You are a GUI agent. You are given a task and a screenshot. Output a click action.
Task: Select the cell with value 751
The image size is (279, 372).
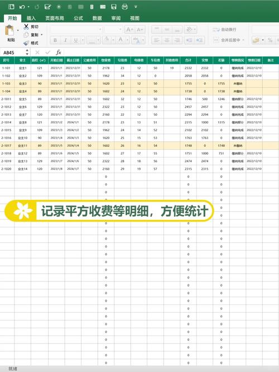point(221,153)
